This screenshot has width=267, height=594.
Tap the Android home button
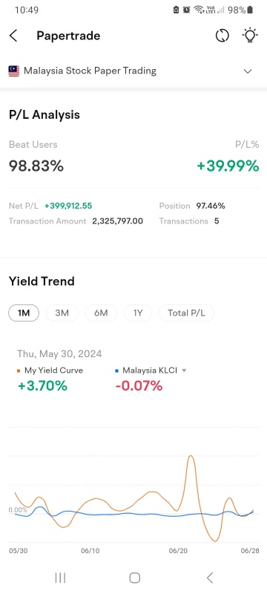click(135, 578)
